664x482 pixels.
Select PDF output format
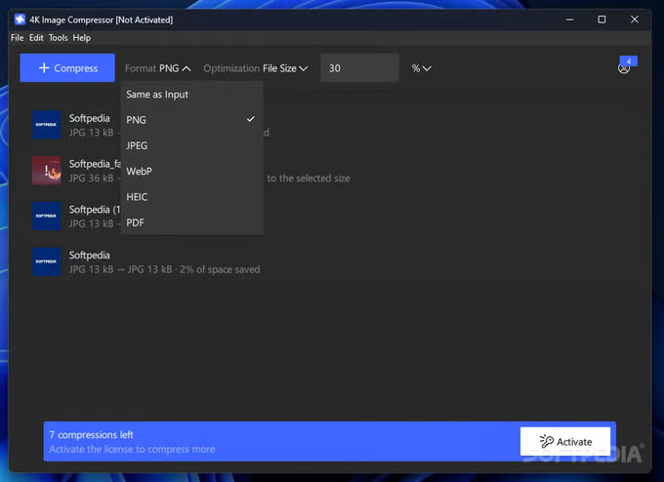point(136,222)
